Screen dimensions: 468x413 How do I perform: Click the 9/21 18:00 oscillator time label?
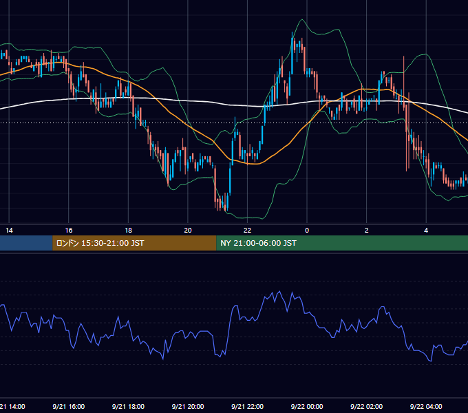[128, 406]
